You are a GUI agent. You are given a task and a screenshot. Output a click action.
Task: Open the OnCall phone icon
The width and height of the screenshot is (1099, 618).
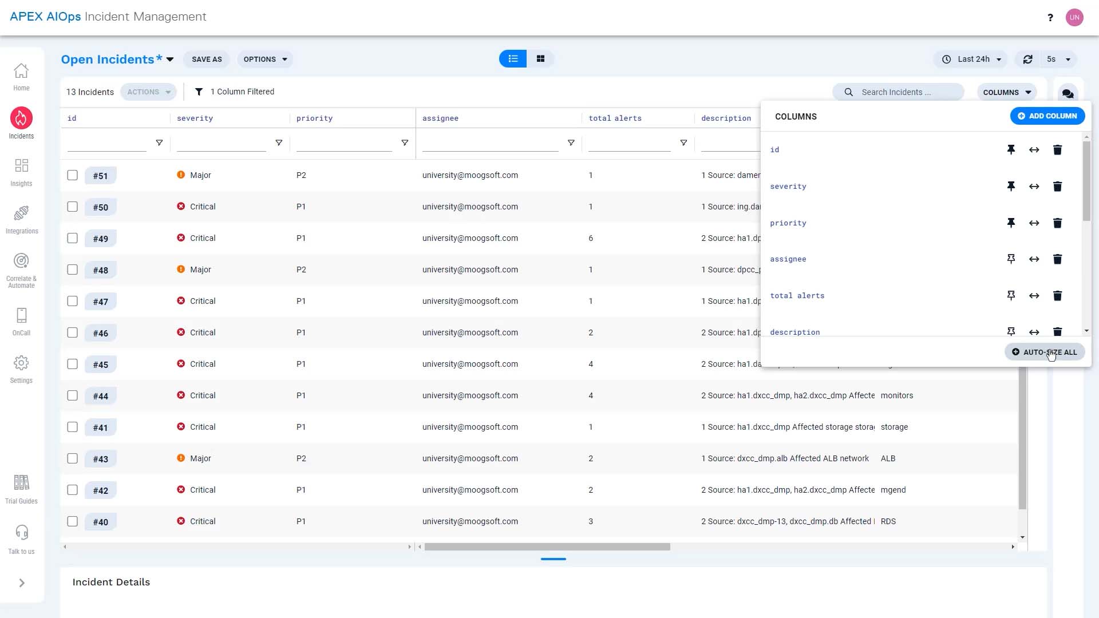(21, 315)
